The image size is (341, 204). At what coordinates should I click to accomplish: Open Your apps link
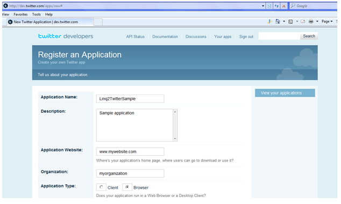pyautogui.click(x=223, y=37)
